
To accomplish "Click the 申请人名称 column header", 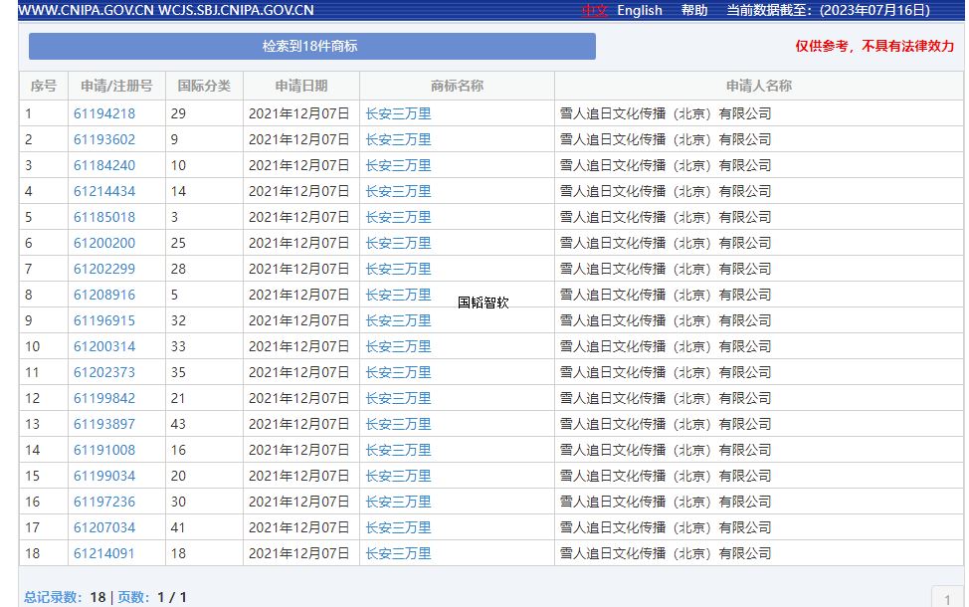I will (759, 86).
